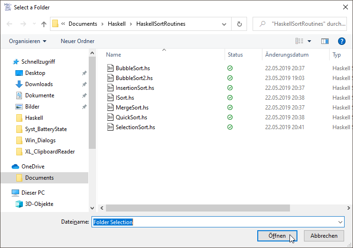The image size is (353, 248).
Task: Click the date 23.05.2019 19:03
Action: coord(284,78)
